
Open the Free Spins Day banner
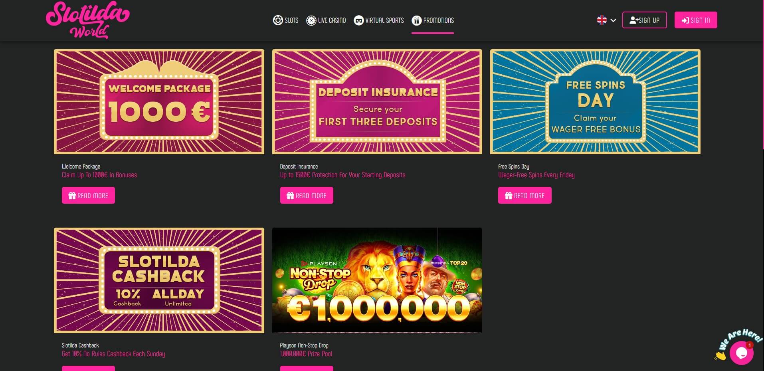pyautogui.click(x=595, y=101)
